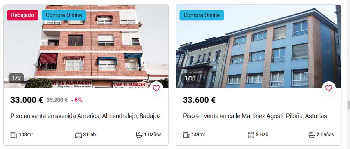Click the red Rebajado badge

22,15
